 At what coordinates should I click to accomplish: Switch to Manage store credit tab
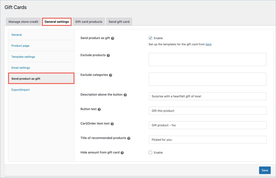[23, 22]
